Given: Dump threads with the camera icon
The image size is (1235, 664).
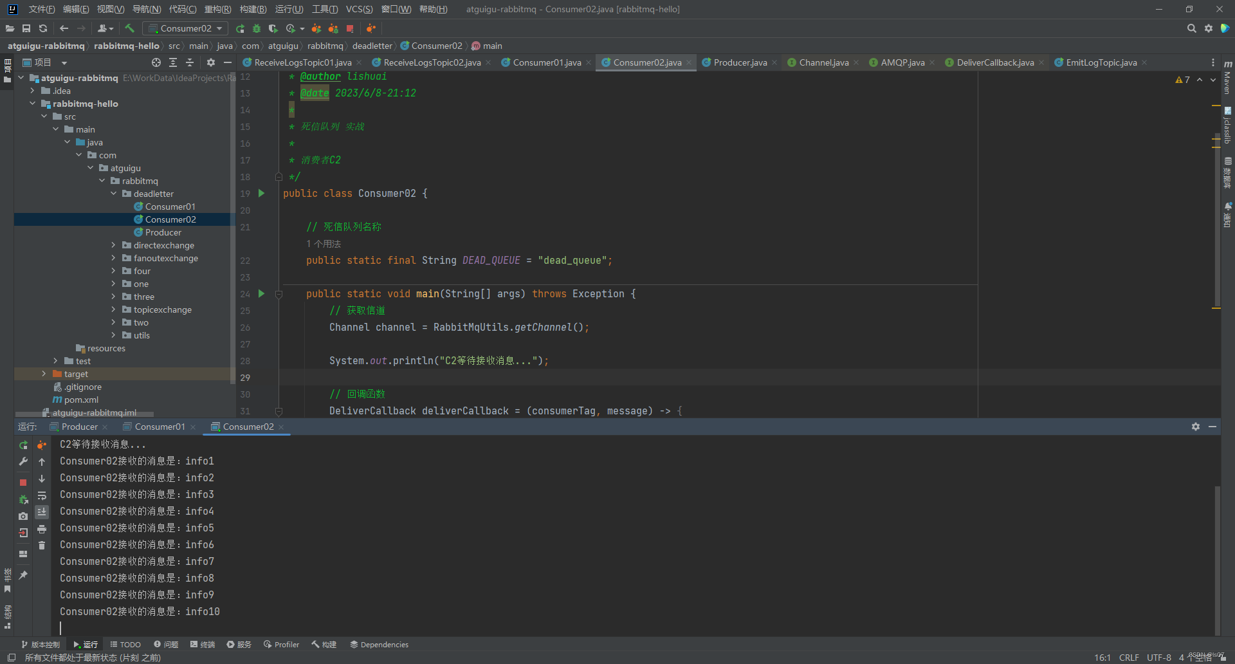Looking at the screenshot, I should 23,515.
